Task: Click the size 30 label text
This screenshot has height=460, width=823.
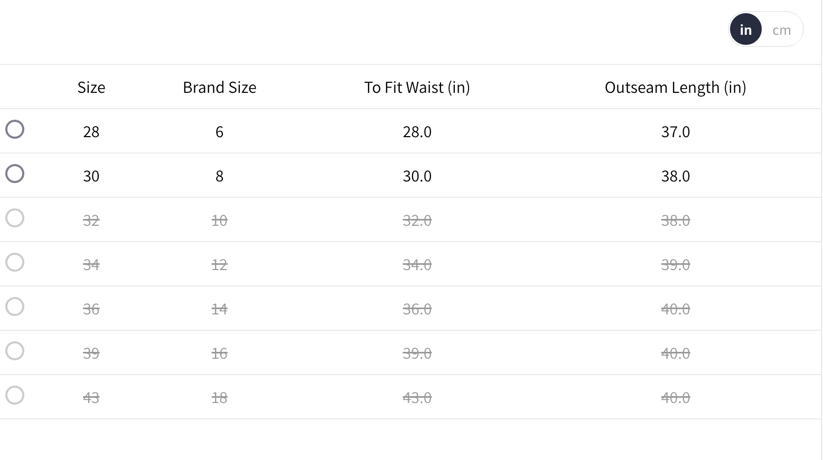Action: (91, 176)
